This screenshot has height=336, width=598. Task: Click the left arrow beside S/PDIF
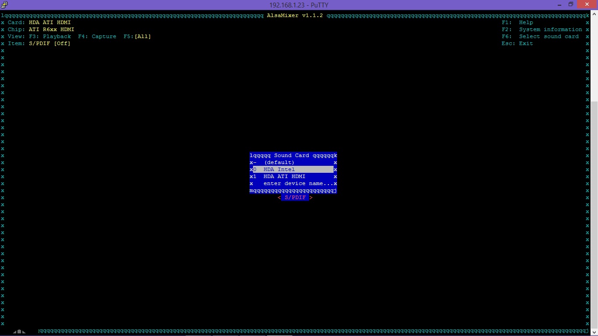coord(279,197)
